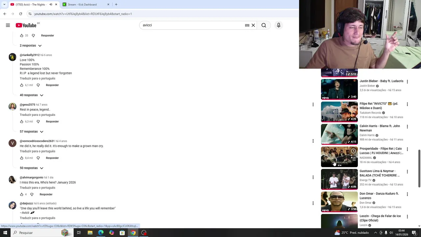The height and width of the screenshot is (237, 421).
Task: Dislike the comment by @vonncedricescodero2631
Action: click(x=38, y=158)
